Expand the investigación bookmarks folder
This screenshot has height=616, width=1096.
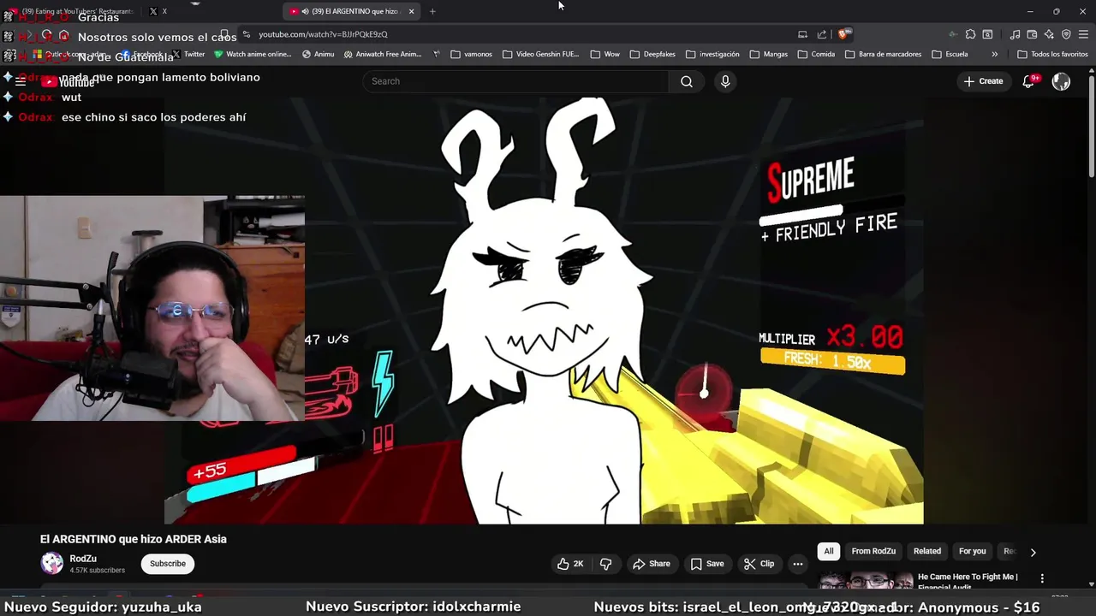click(712, 54)
